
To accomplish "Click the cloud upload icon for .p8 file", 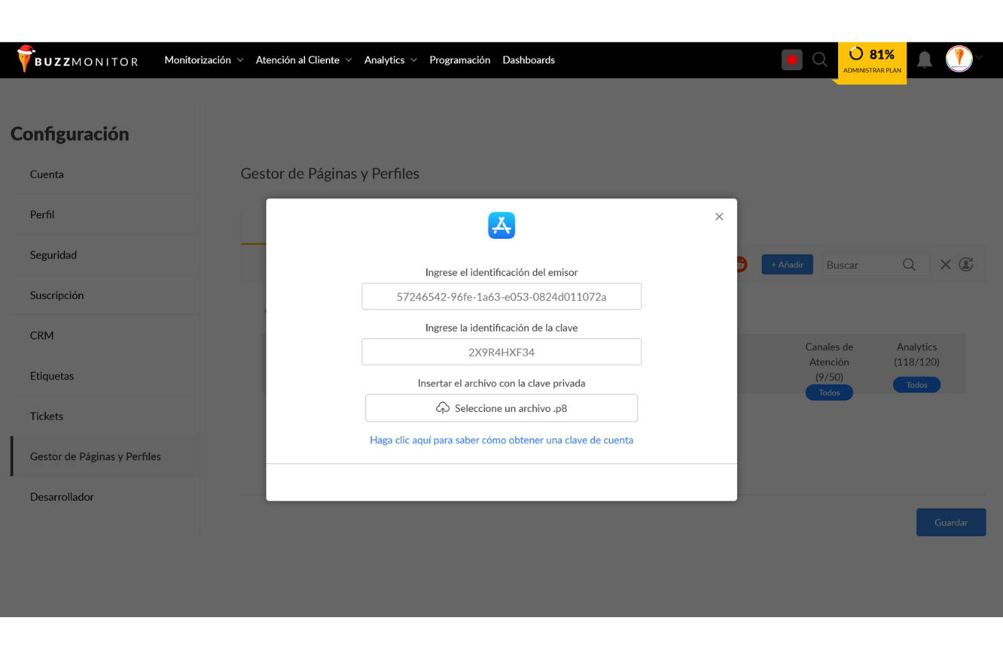I will (x=442, y=408).
